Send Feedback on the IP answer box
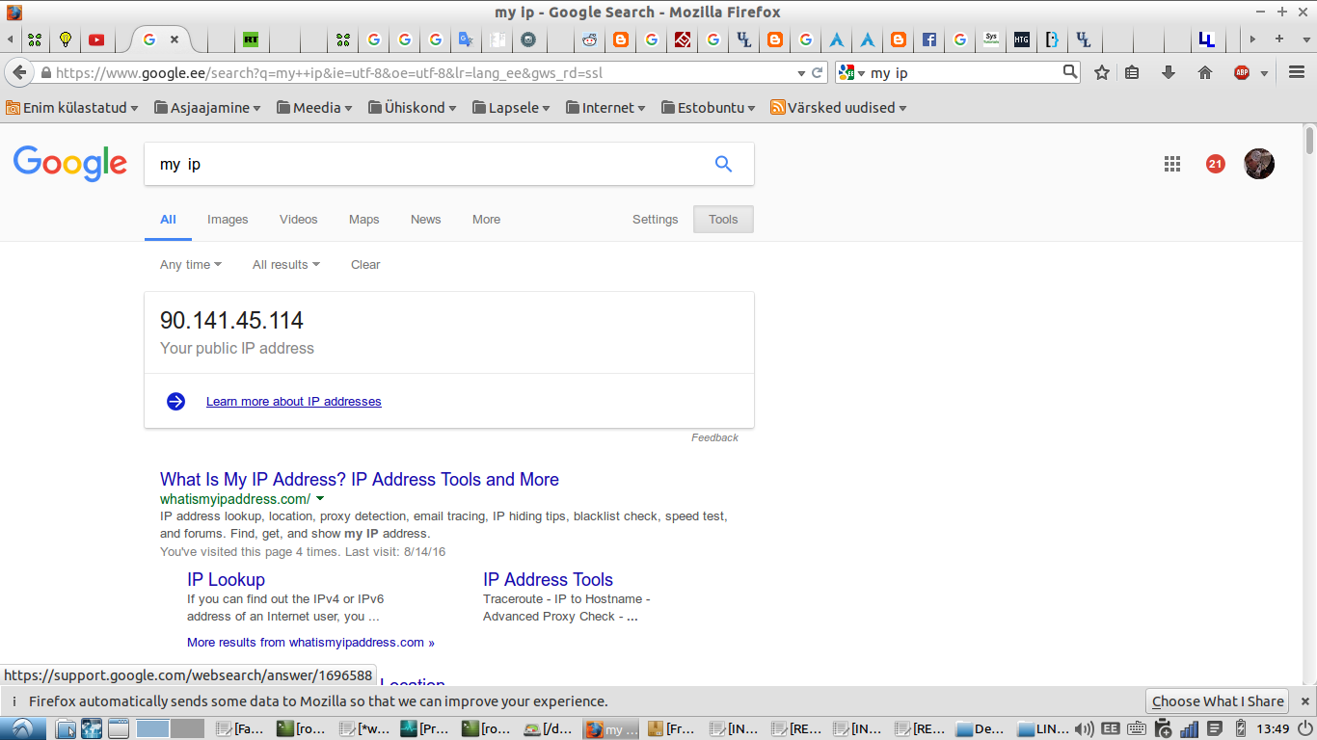Image resolution: width=1317 pixels, height=740 pixels. click(714, 437)
